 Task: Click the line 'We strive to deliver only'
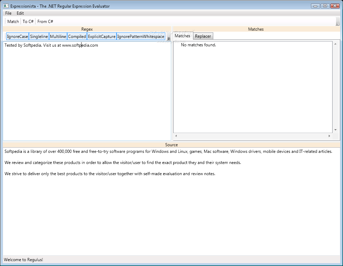coord(110,174)
